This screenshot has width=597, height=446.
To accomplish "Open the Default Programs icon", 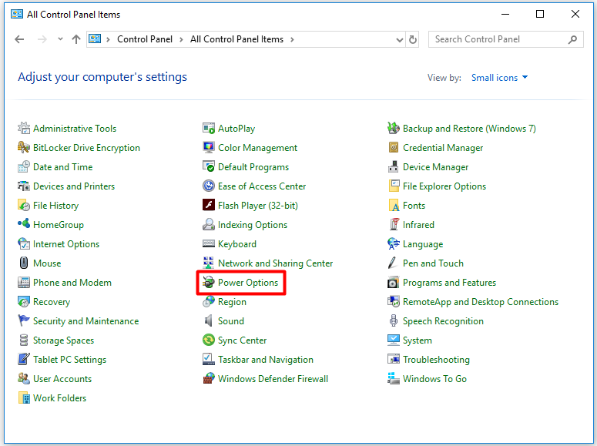I will click(209, 167).
